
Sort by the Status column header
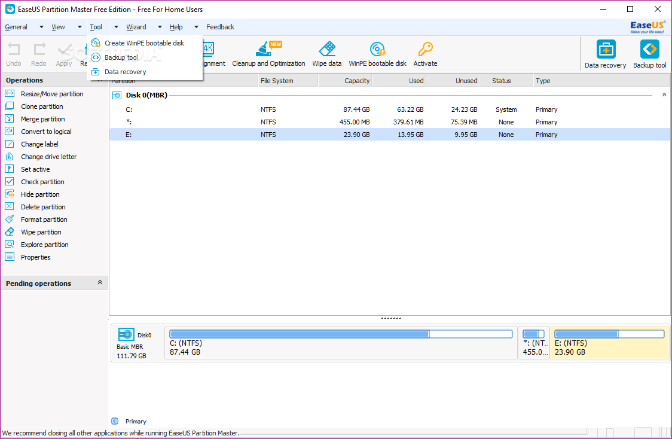pos(506,81)
